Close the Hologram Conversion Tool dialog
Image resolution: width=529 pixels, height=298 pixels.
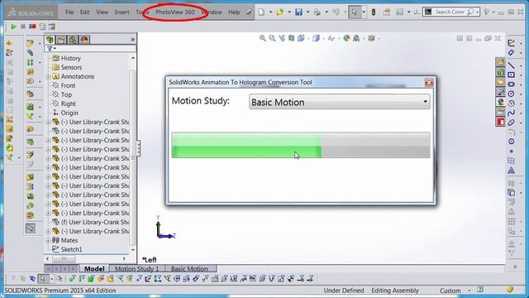point(429,83)
